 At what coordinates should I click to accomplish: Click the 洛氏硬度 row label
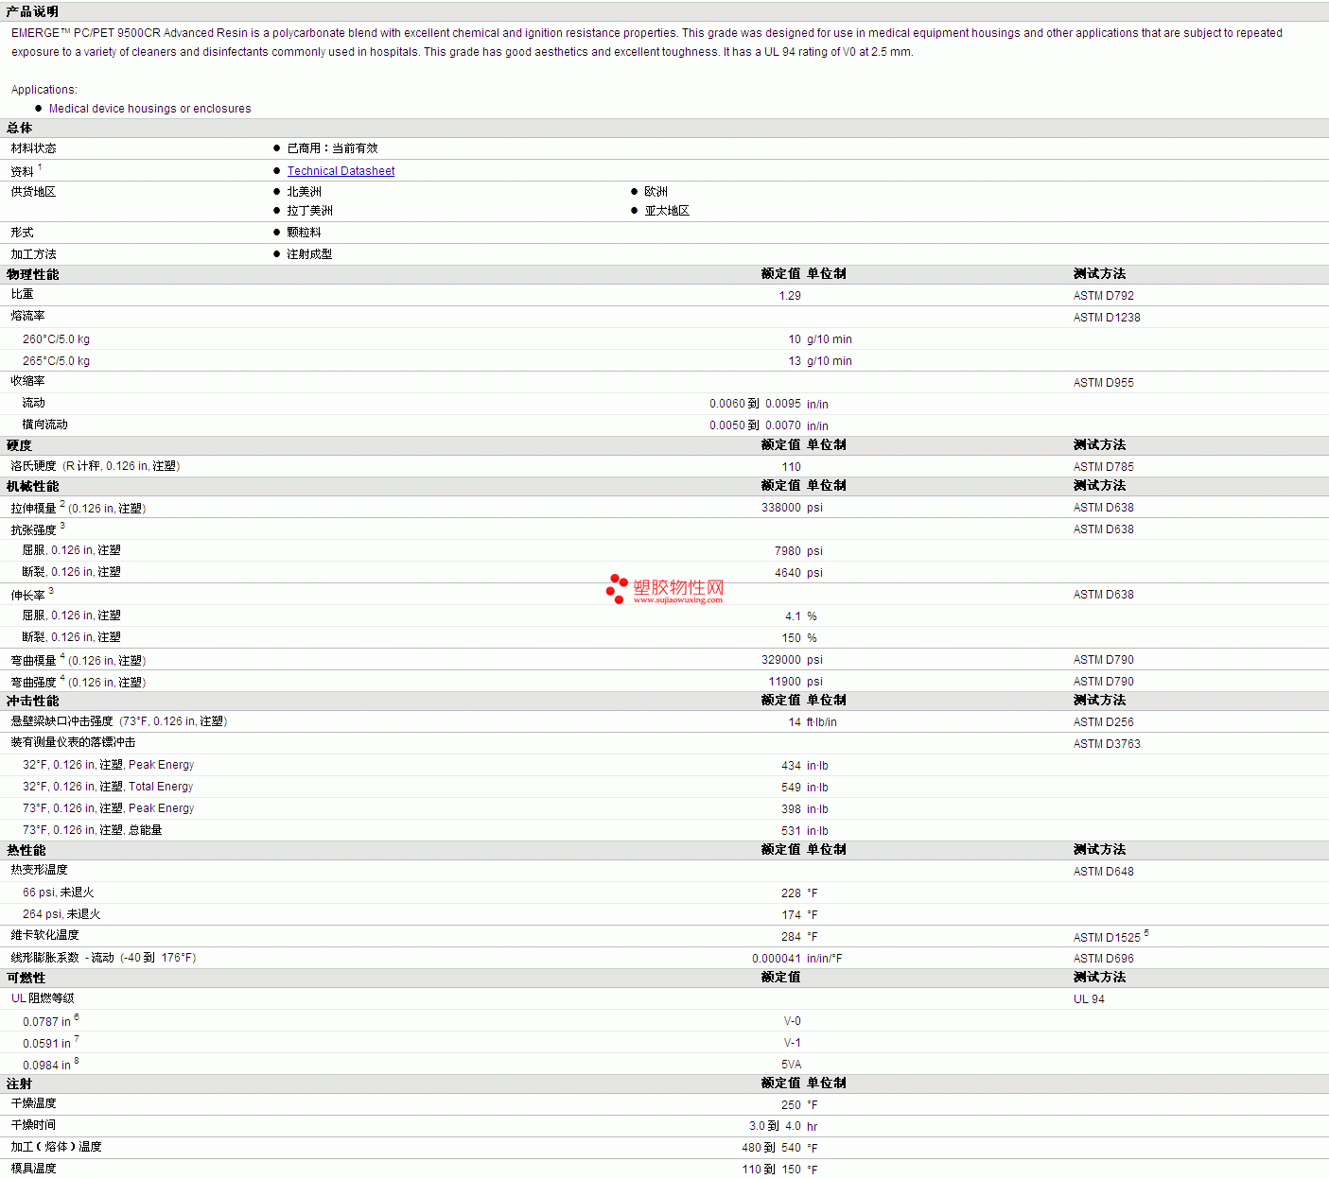click(95, 466)
